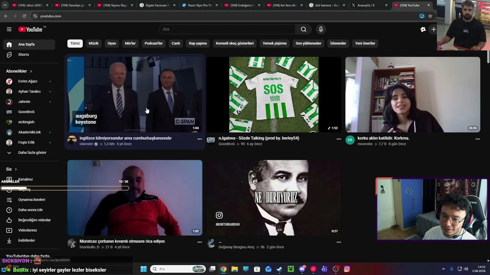Play the Muratcaz çorba video thumbnail
The width and height of the screenshot is (490, 275).
(135, 198)
